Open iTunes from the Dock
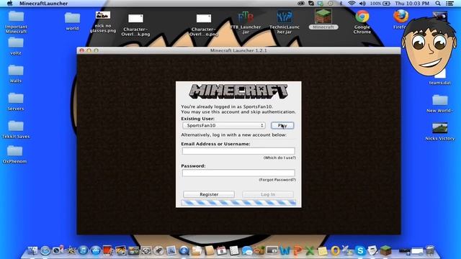This screenshot has width=461, height=259. (84, 250)
